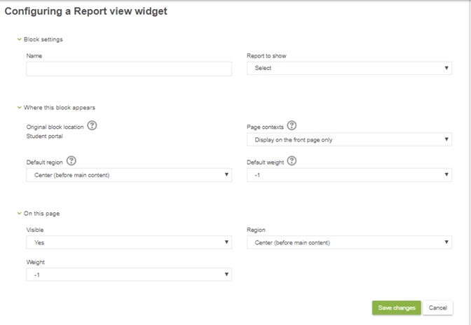Click the Name text field
This screenshot has width=471, height=325.
[x=129, y=69]
